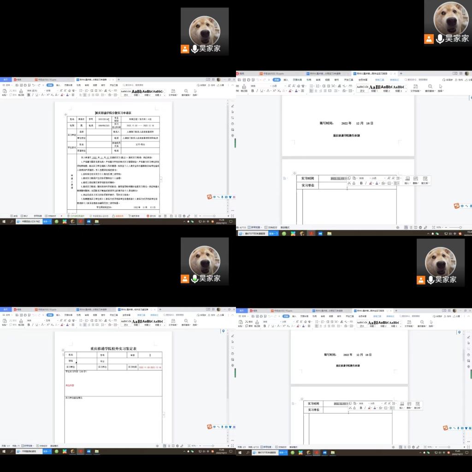
Task: Apply 标题 1 style in the 分散实习申请表 window
Action: click(x=136, y=93)
